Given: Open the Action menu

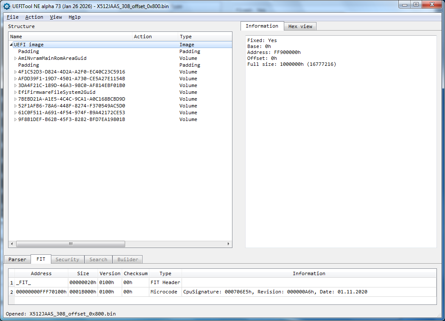Looking at the screenshot, I should pos(34,17).
